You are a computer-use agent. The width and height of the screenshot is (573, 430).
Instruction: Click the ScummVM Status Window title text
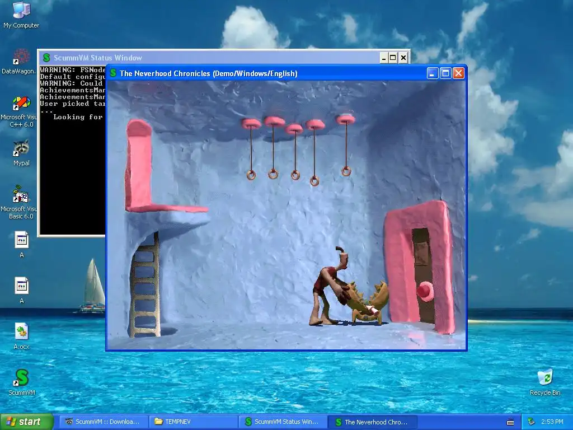click(x=97, y=58)
